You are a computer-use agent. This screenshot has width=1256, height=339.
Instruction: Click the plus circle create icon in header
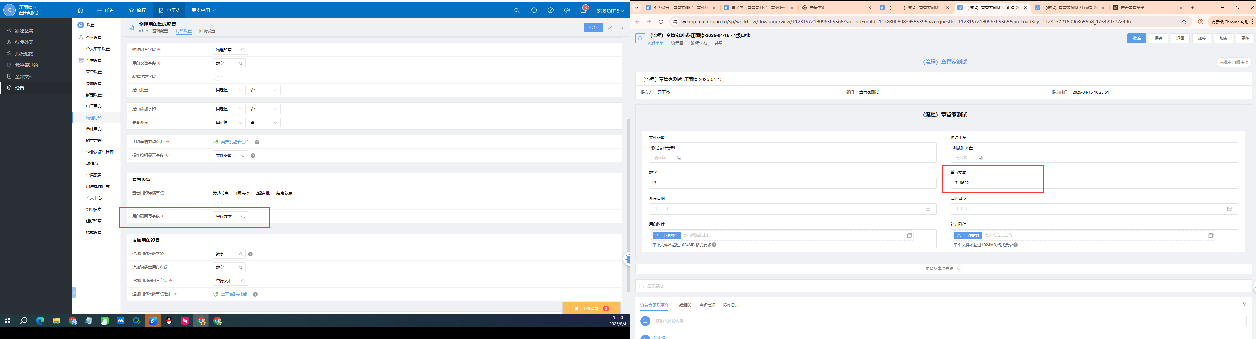pos(534,10)
